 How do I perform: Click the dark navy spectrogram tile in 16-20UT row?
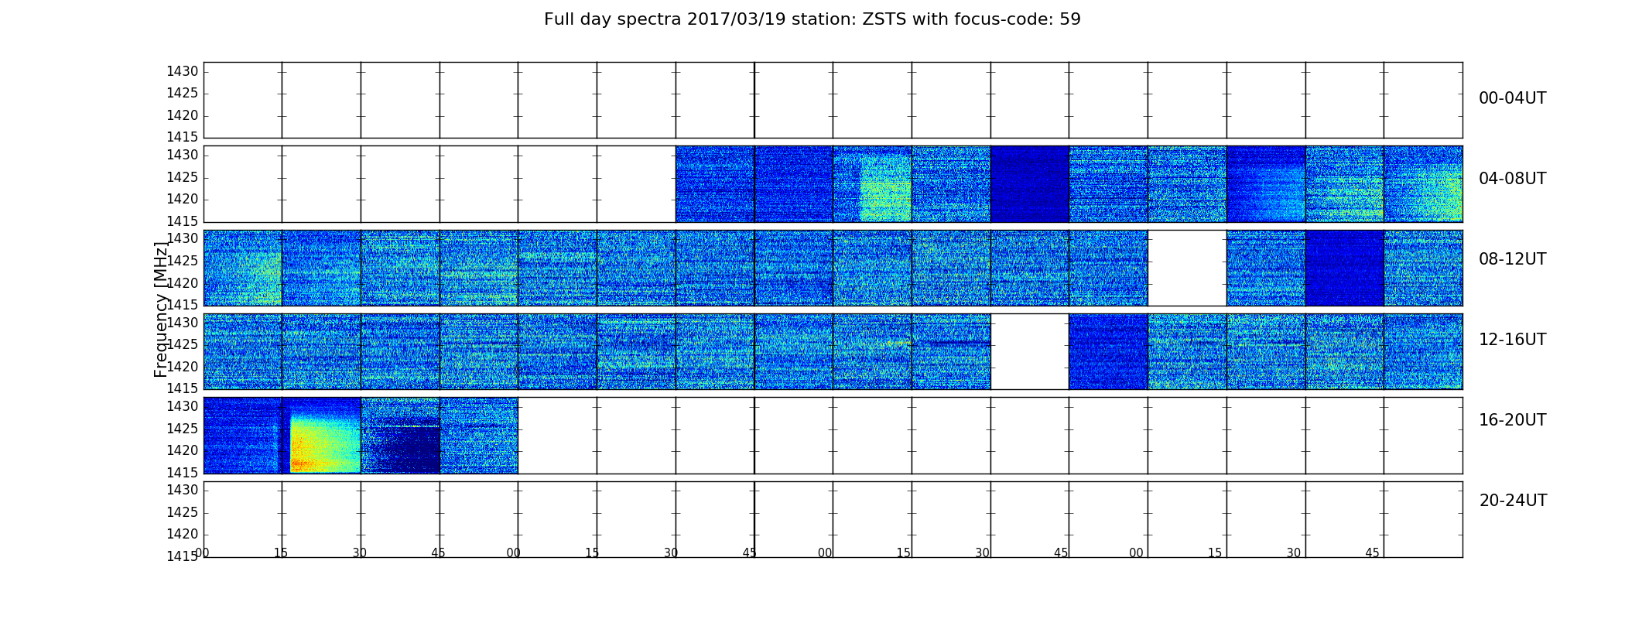pyautogui.click(x=400, y=436)
